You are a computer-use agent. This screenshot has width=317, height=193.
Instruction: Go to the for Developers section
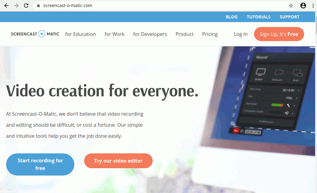(150, 34)
